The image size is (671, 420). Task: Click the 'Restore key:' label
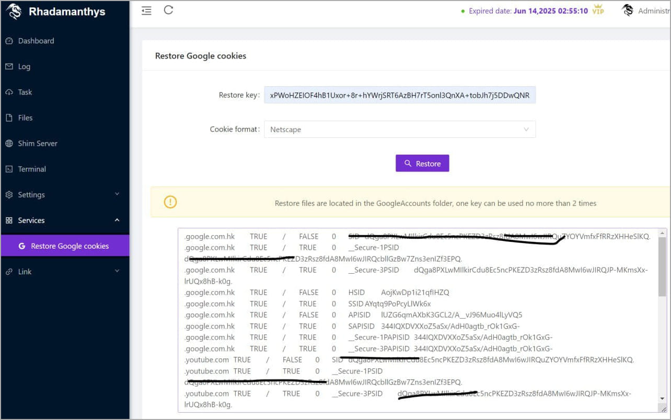239,95
